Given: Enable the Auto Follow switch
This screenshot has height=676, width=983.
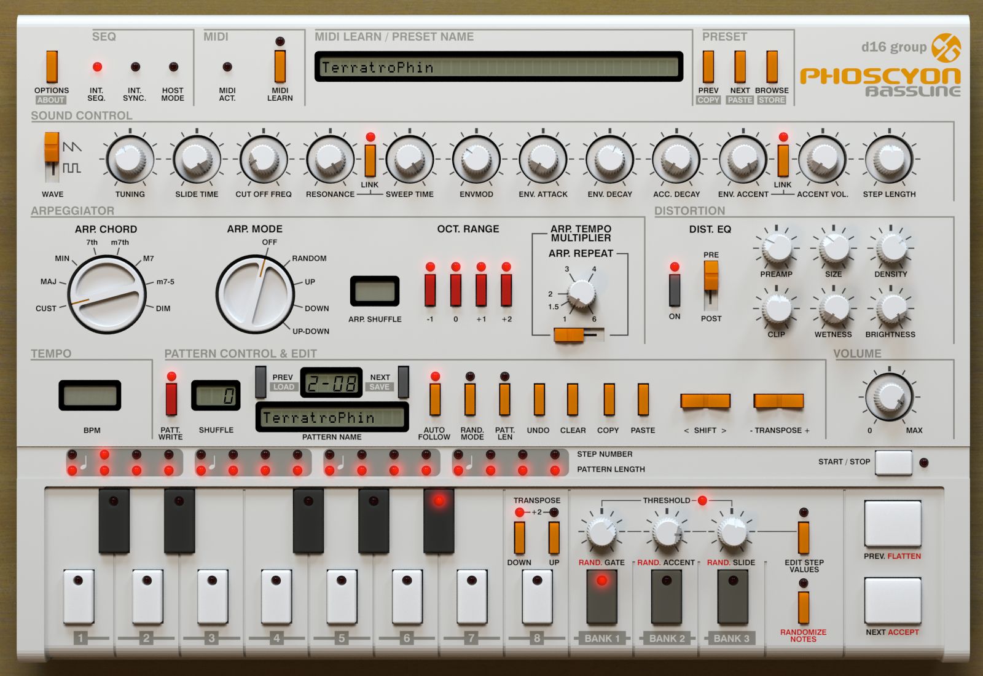Looking at the screenshot, I should pos(435,399).
